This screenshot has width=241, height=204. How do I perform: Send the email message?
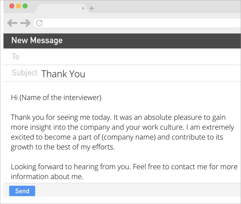pos(22,191)
